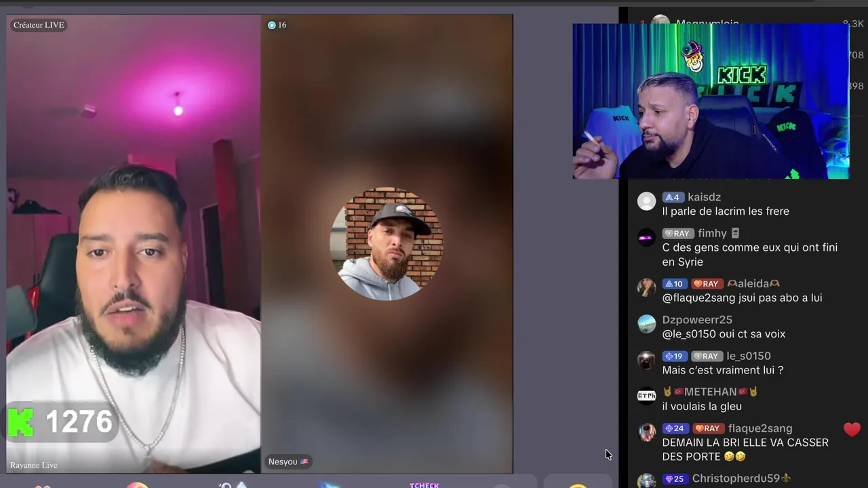
Task: Click the RAY badge beside le_s0150
Action: coord(707,356)
